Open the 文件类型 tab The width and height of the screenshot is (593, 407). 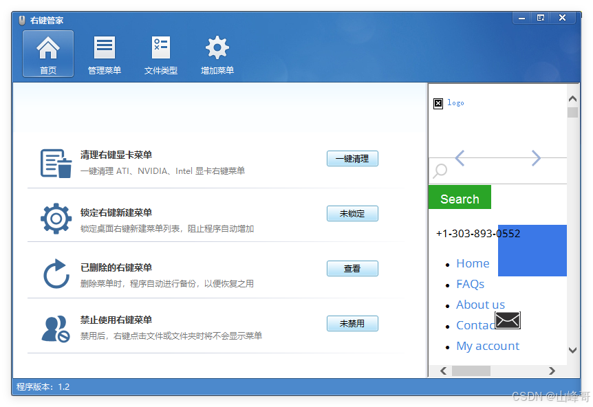pyautogui.click(x=161, y=54)
